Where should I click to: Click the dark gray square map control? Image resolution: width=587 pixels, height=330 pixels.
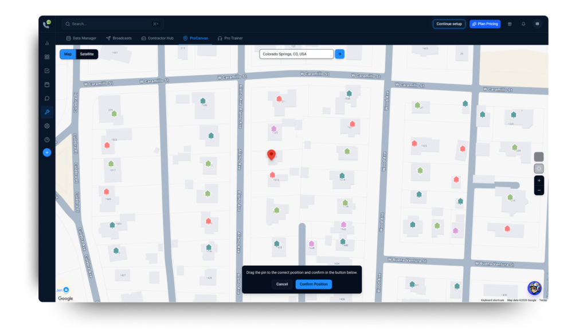539,157
